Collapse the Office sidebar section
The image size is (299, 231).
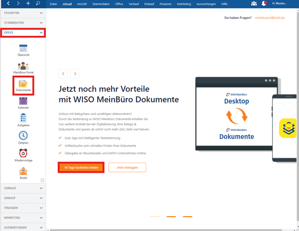(x=23, y=33)
